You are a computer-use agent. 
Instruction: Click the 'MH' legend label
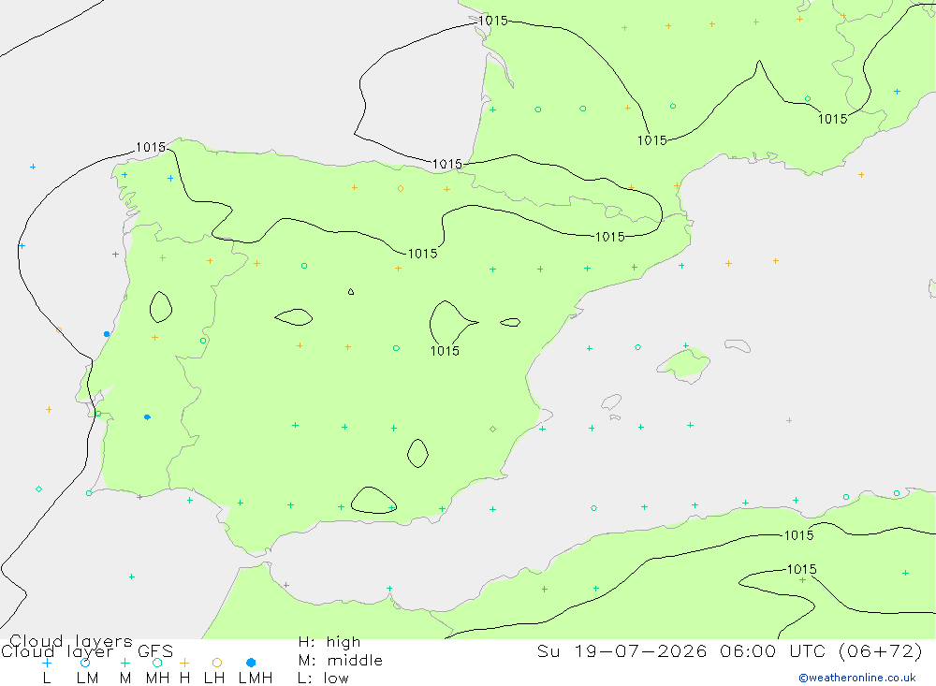[x=157, y=679]
